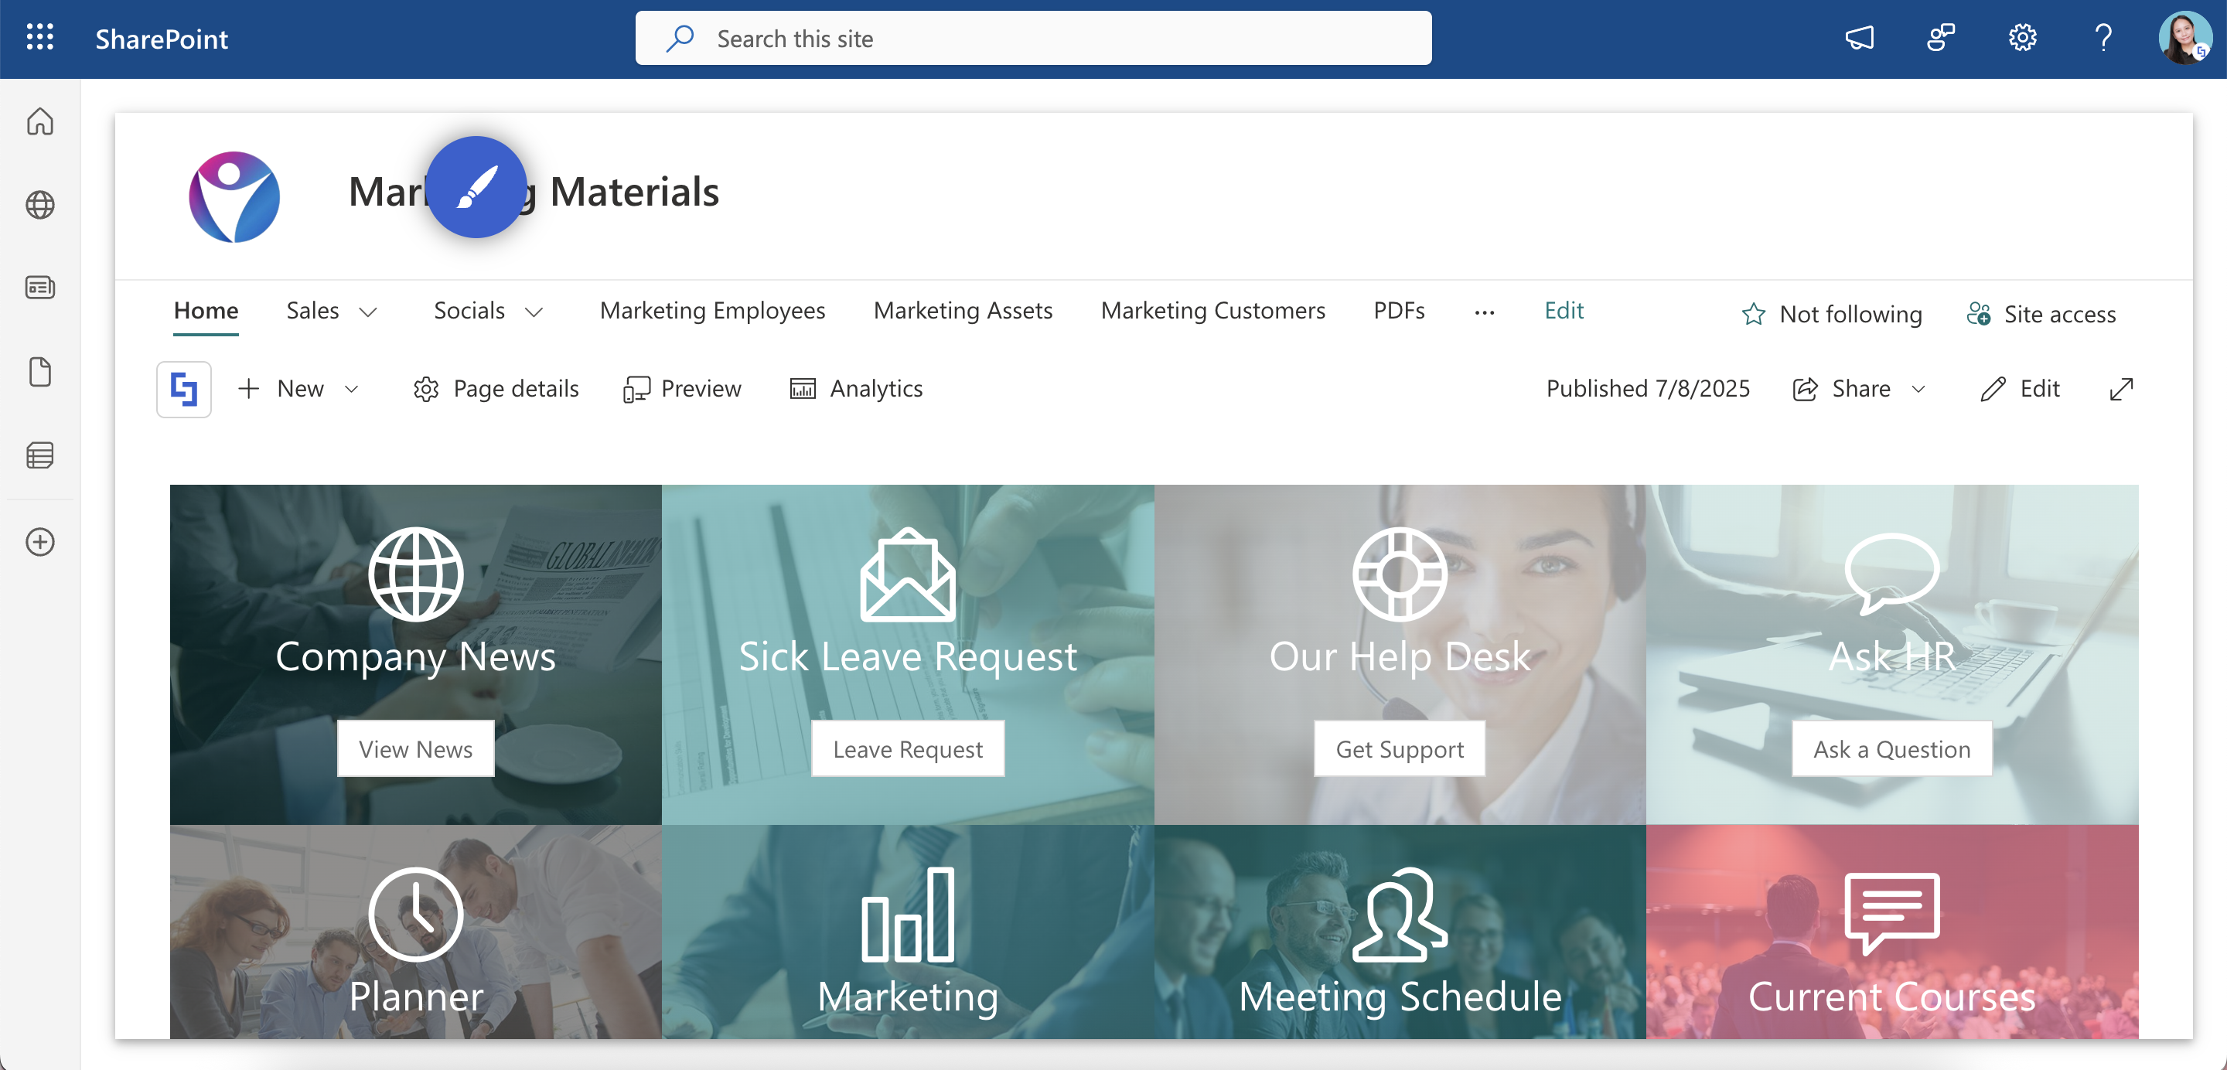The width and height of the screenshot is (2227, 1070).
Task: Open the PDFs navigation item
Action: click(x=1399, y=310)
